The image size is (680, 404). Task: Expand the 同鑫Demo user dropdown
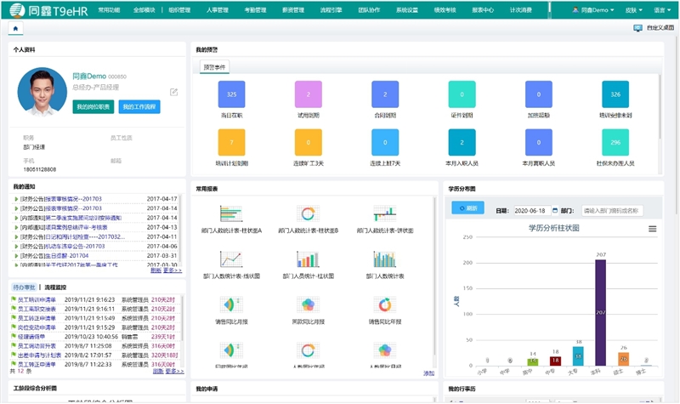[592, 10]
